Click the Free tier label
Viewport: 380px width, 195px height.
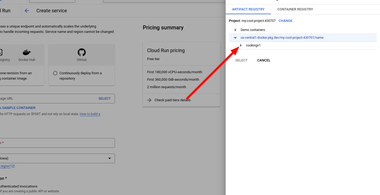153,59
